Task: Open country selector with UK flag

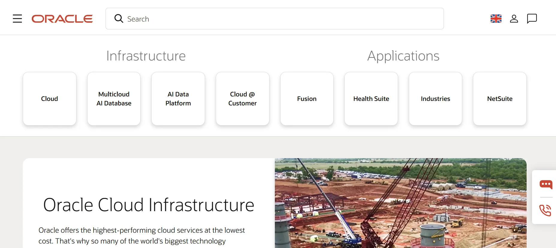Action: 496,19
